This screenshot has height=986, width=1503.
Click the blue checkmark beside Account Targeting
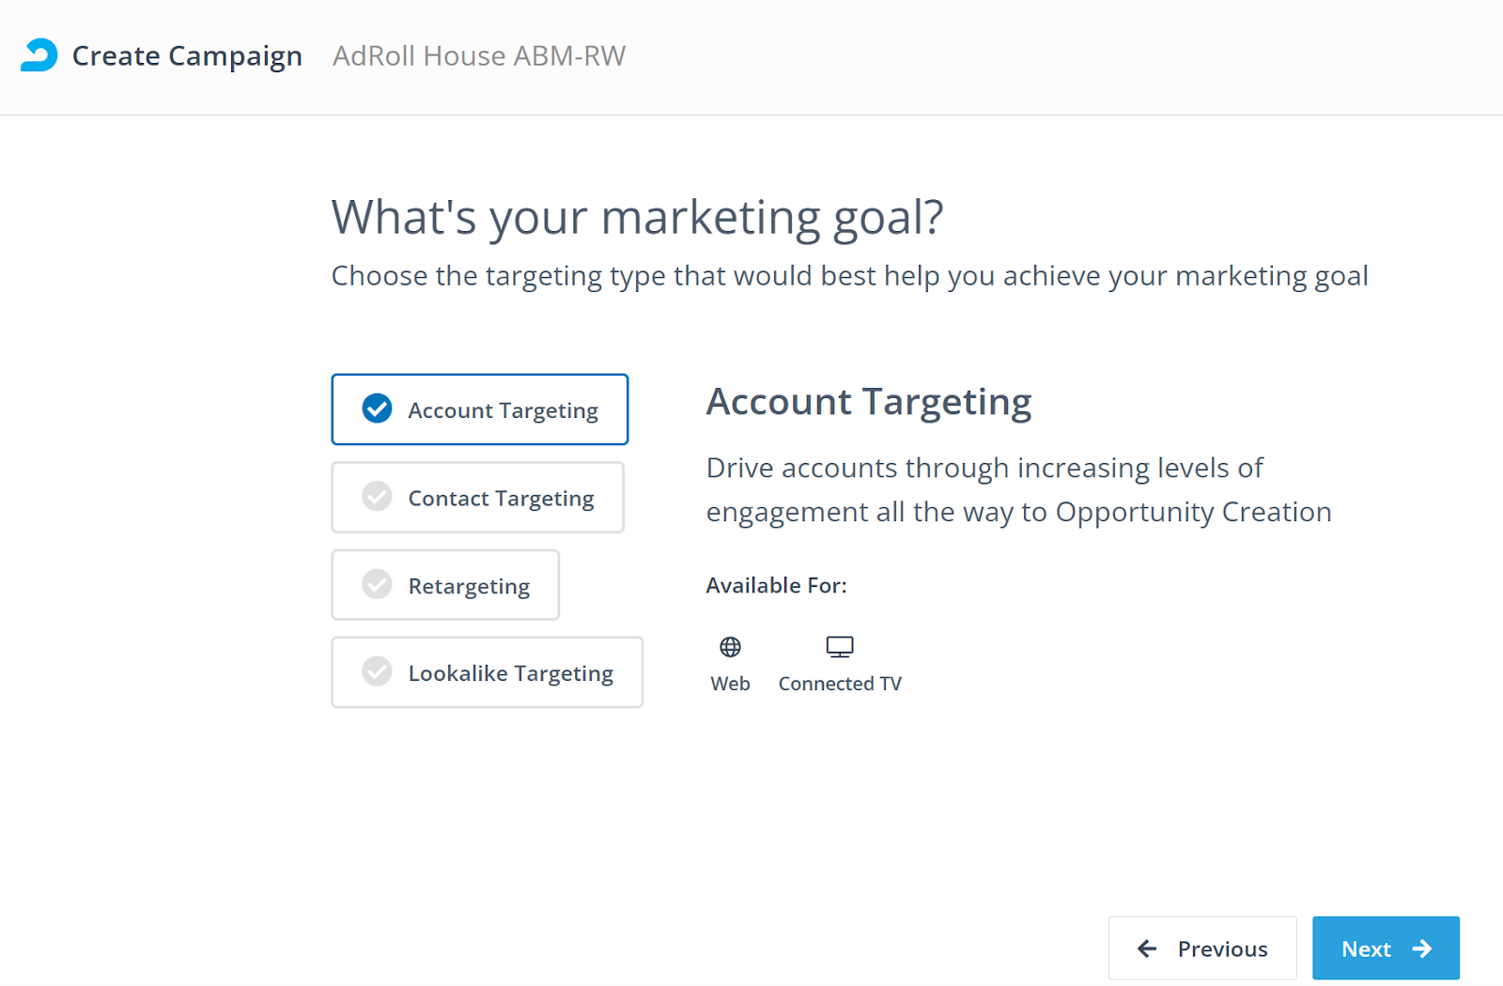(377, 408)
